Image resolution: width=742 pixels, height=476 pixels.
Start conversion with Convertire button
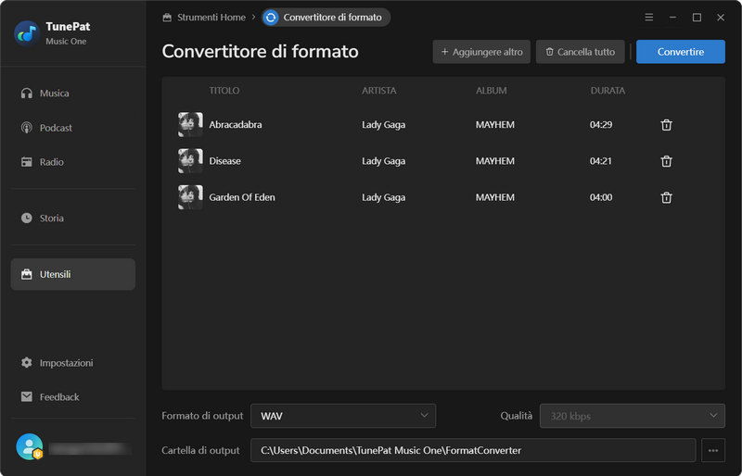pos(681,52)
